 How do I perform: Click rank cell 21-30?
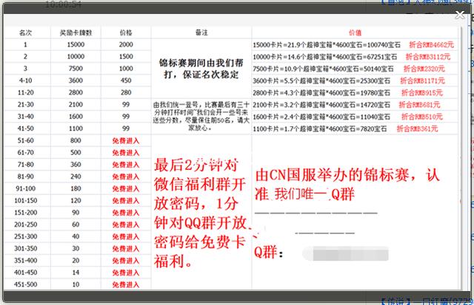pyautogui.click(x=25, y=105)
